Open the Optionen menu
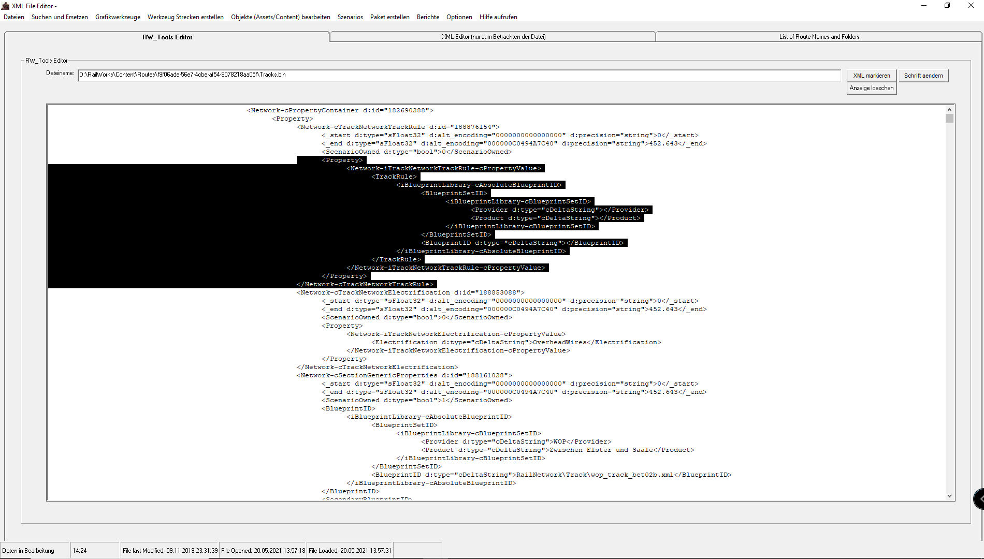984x559 pixels. [x=459, y=17]
